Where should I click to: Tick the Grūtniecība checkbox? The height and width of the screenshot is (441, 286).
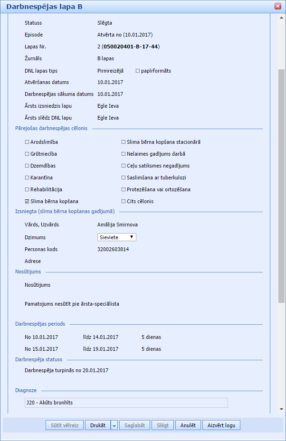pyautogui.click(x=27, y=154)
